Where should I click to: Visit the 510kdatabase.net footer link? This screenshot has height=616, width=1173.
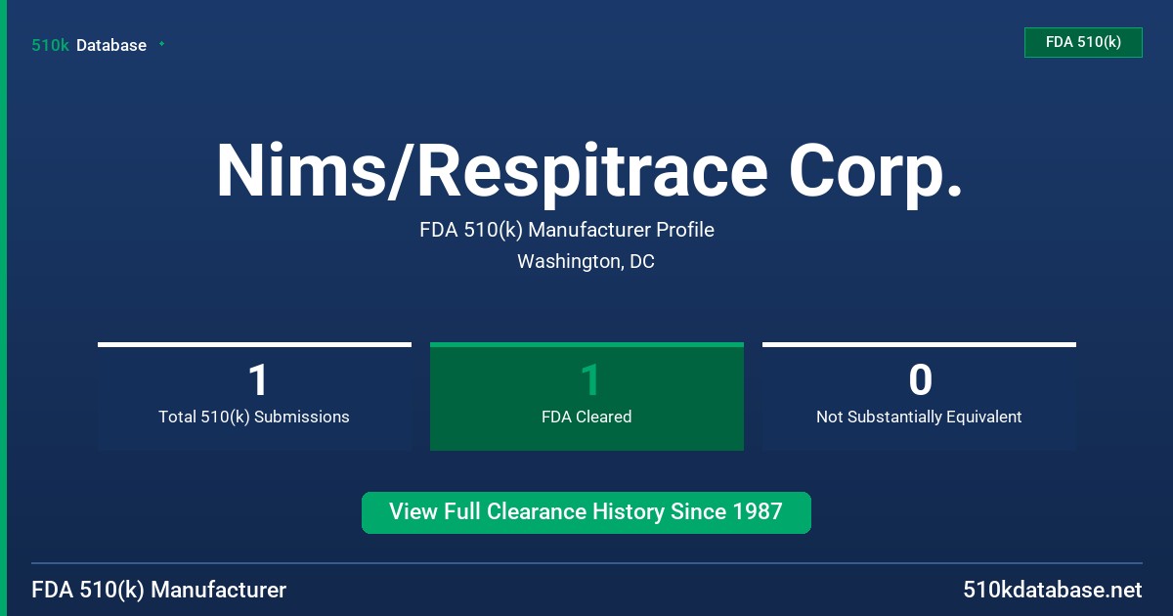pyautogui.click(x=1052, y=591)
